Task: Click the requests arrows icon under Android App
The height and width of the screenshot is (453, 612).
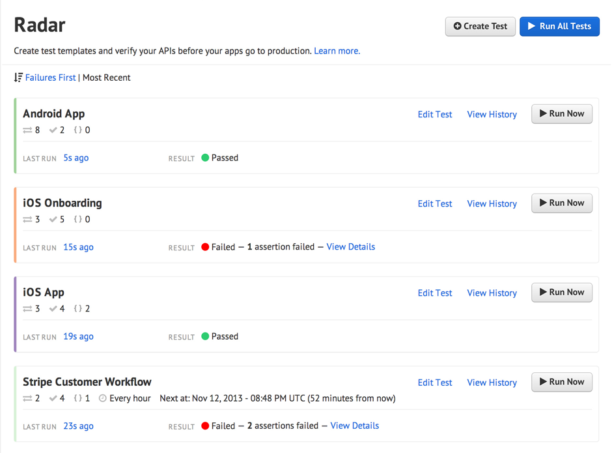Action: [27, 130]
